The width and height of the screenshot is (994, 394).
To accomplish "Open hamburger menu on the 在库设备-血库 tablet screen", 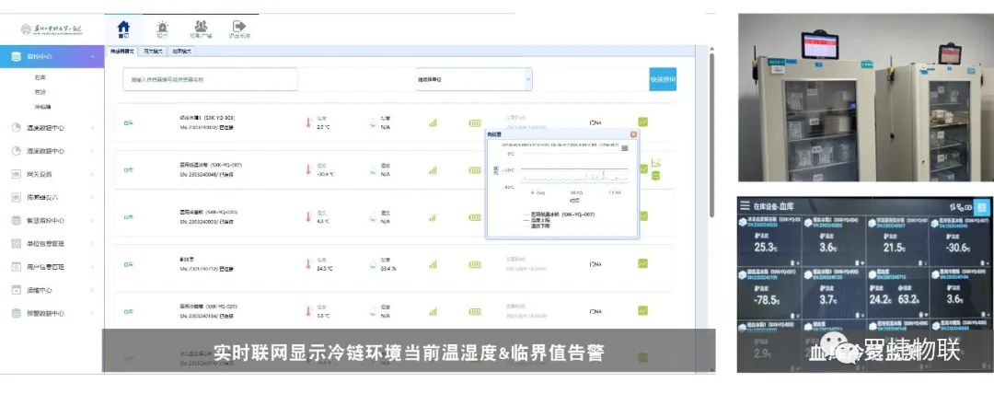I will [x=745, y=206].
